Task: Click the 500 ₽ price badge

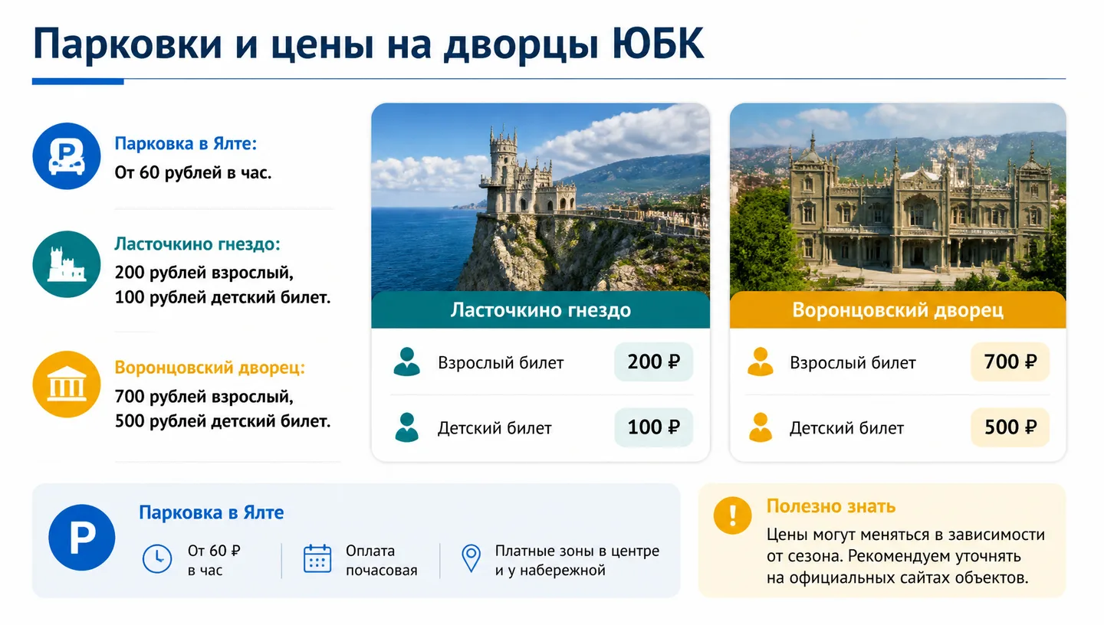Action: coord(1010,427)
